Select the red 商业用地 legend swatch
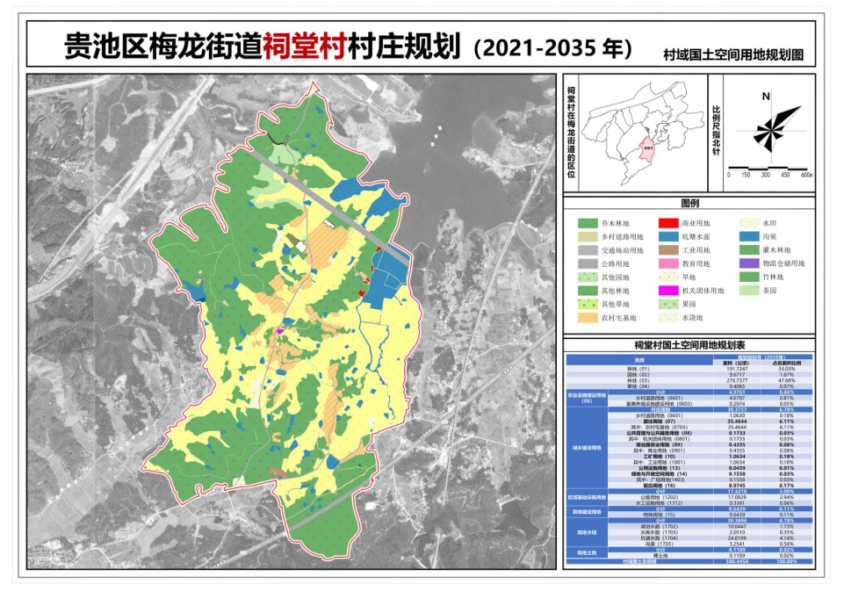This screenshot has width=844, height=591. (670, 224)
